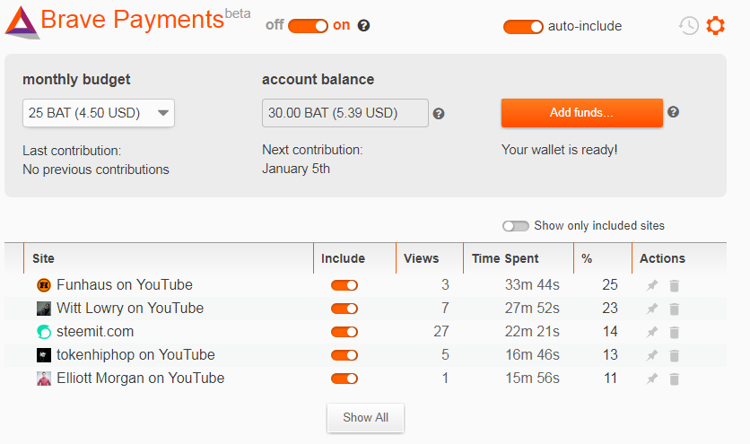Image resolution: width=750 pixels, height=444 pixels.
Task: Open the payment history clock icon
Action: pyautogui.click(x=689, y=25)
